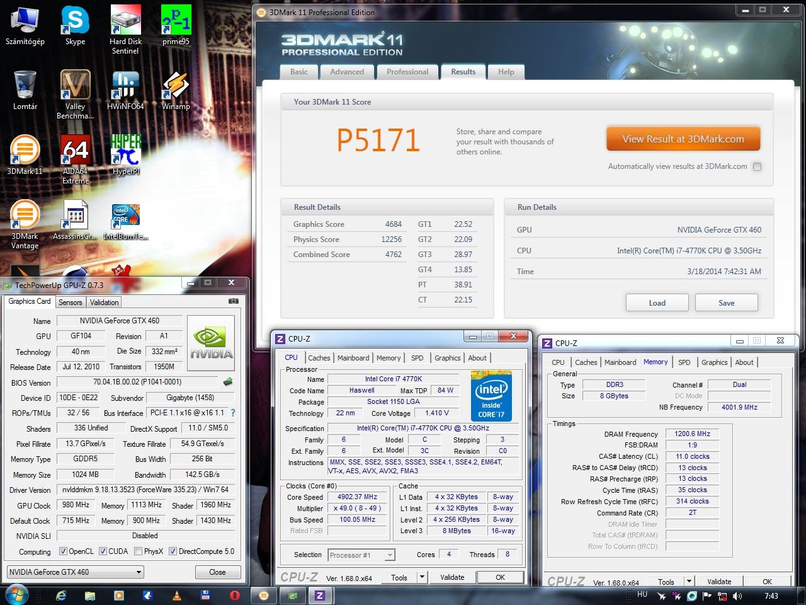This screenshot has width=806, height=605.
Task: Open the Hard Disk Sentinel desktop icon
Action: (x=125, y=30)
